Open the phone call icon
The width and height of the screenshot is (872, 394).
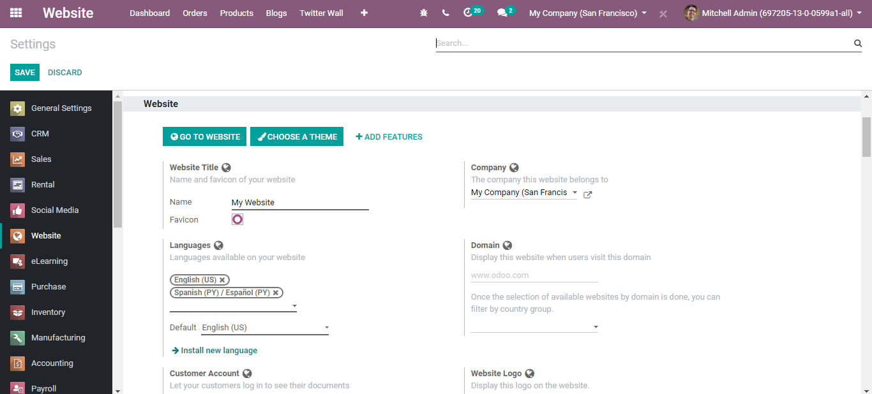[x=446, y=13]
